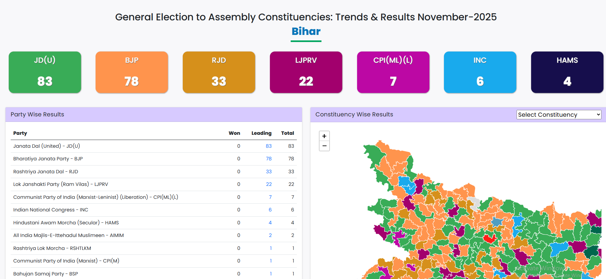
Task: Click CPI(ML)(L) leading count link 7
Action: click(270, 197)
